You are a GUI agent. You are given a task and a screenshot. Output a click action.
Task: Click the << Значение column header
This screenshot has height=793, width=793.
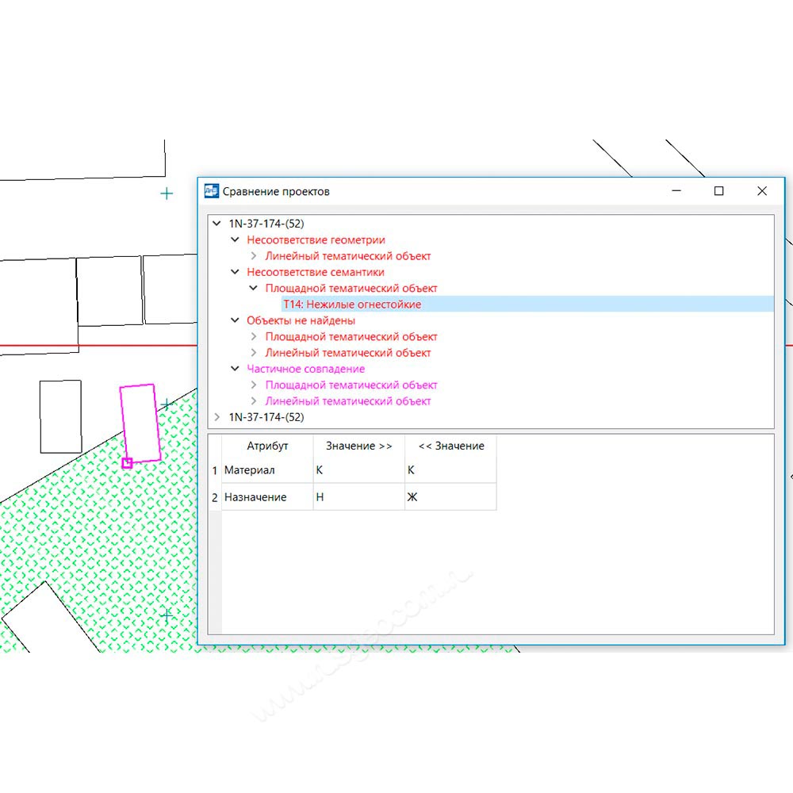point(450,446)
